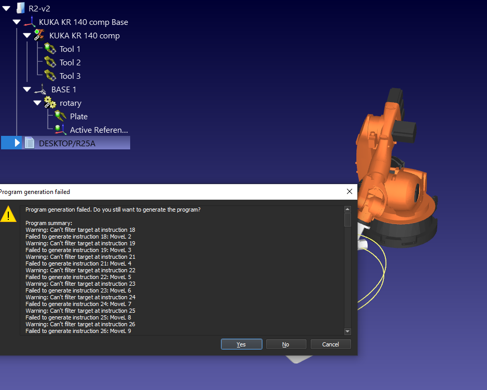The width and height of the screenshot is (487, 390).
Task: Collapse the BASE 1 node
Action: [x=27, y=89]
